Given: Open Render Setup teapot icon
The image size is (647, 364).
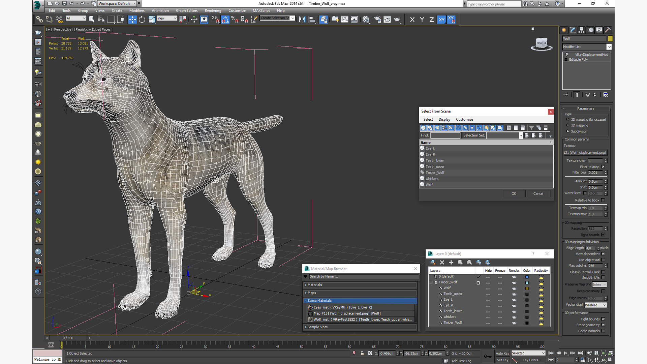Looking at the screenshot, I should tap(377, 20).
